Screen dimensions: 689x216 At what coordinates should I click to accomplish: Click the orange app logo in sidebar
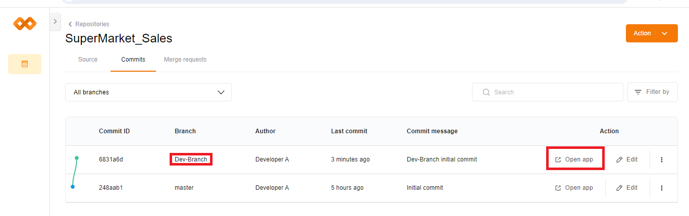pos(24,23)
